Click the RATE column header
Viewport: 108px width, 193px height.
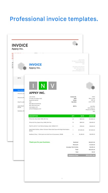(82, 116)
